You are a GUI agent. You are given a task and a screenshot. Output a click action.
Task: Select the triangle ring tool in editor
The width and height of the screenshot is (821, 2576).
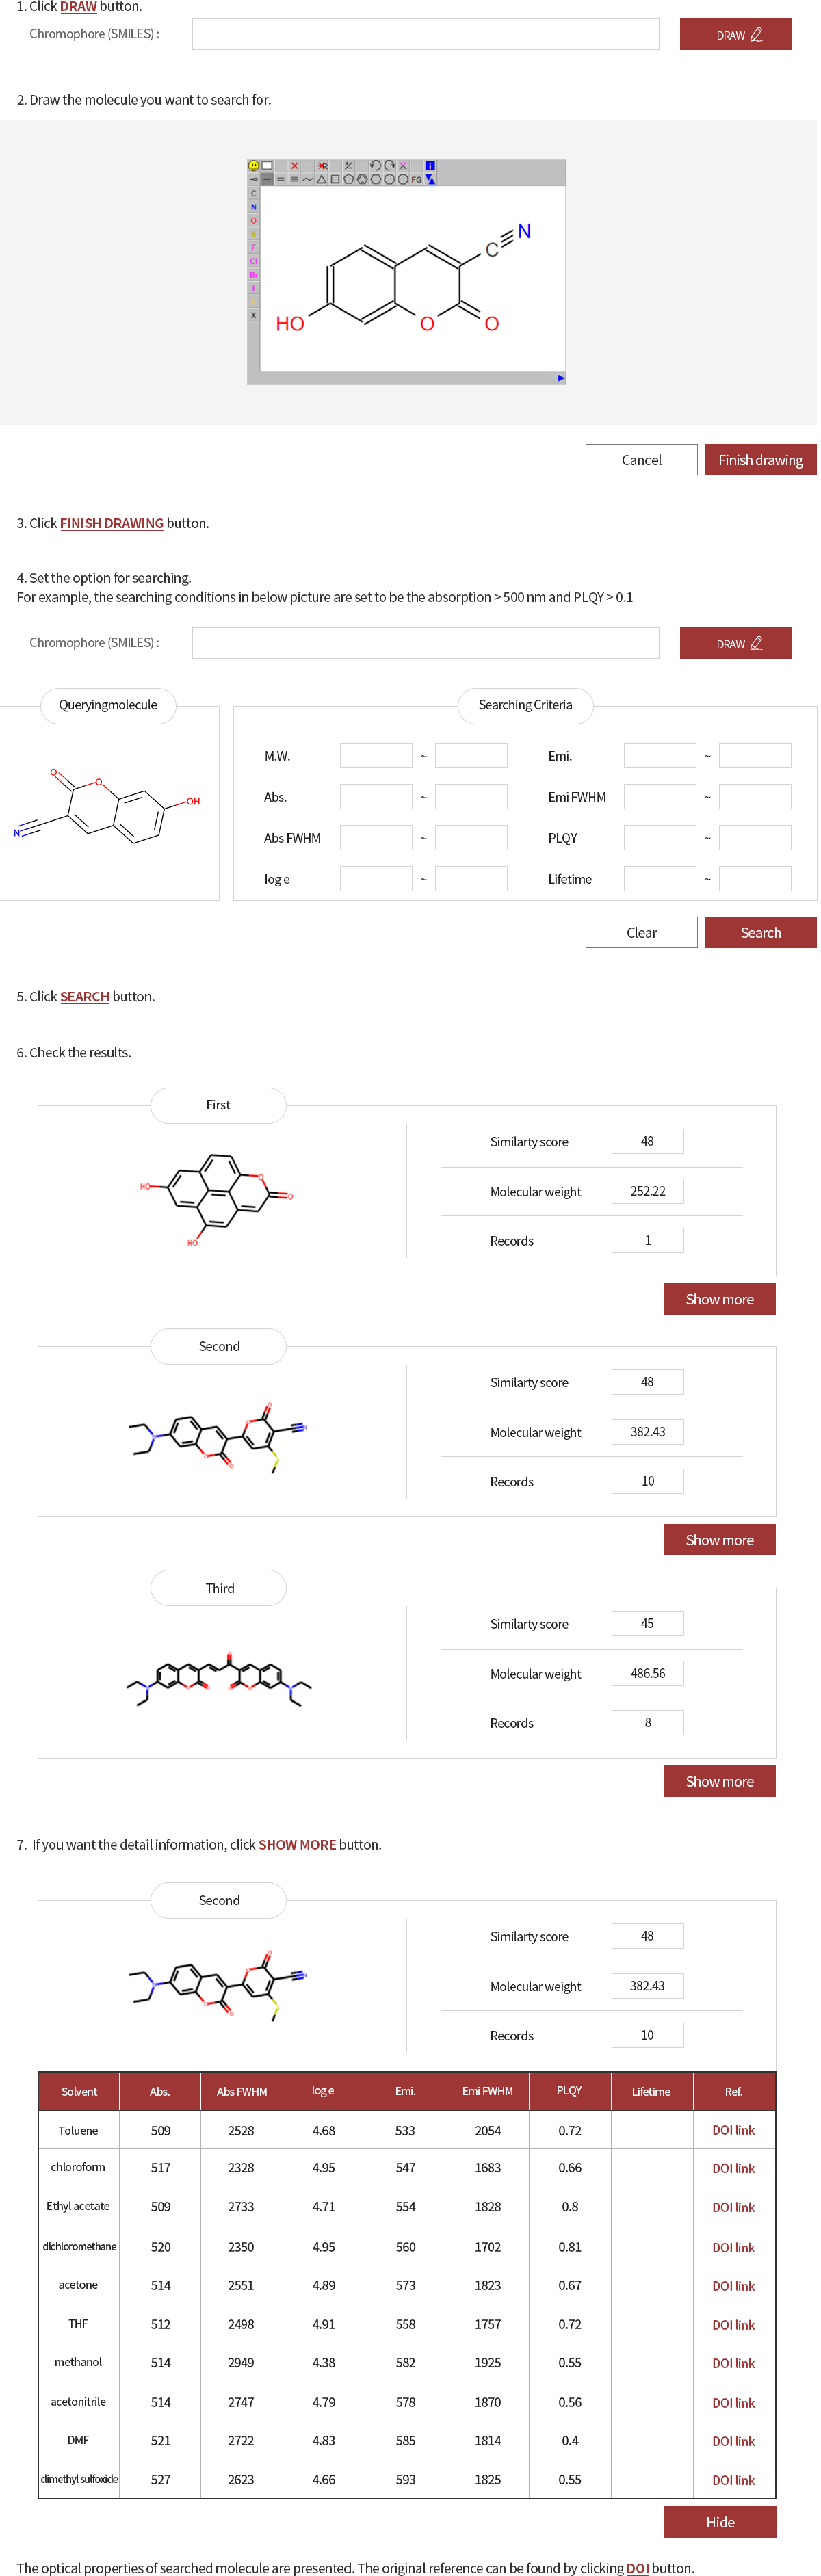[322, 180]
